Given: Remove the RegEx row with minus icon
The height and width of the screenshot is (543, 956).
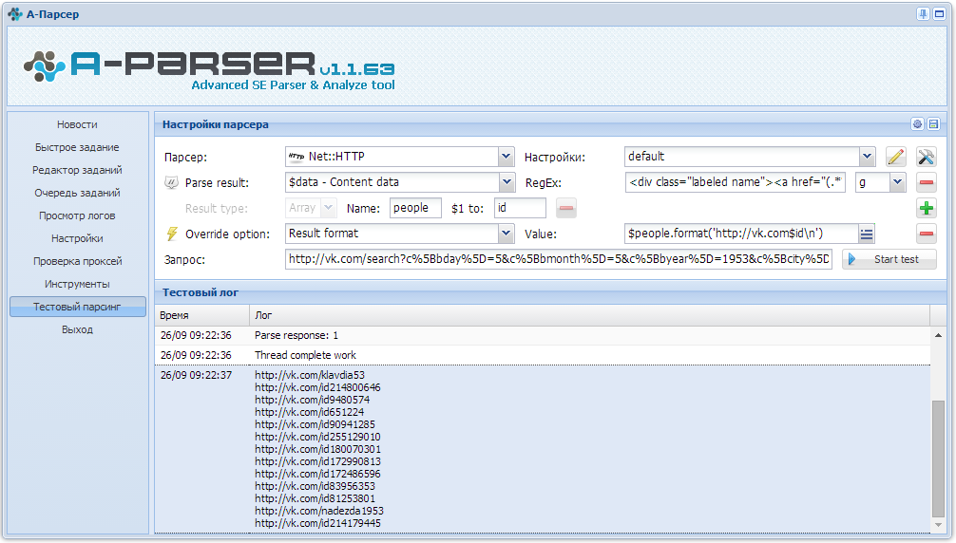Looking at the screenshot, I should point(927,182).
